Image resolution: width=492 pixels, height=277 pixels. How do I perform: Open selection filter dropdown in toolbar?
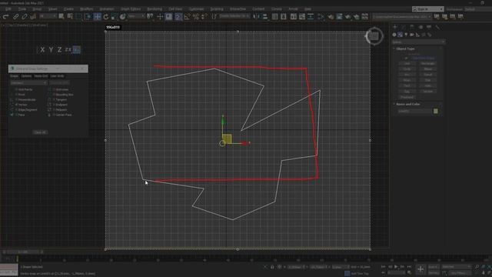click(48, 16)
